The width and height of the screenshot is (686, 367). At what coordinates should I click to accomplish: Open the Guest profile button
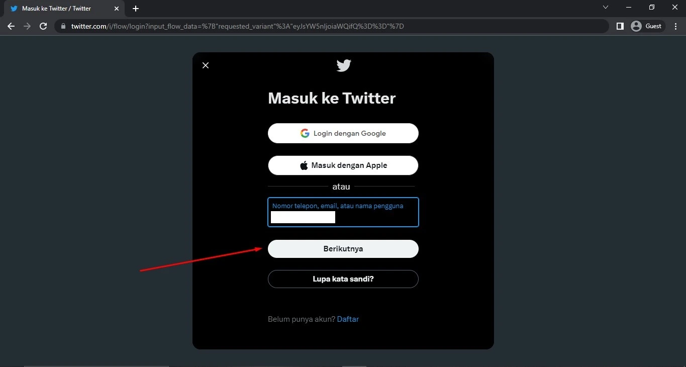coord(647,26)
